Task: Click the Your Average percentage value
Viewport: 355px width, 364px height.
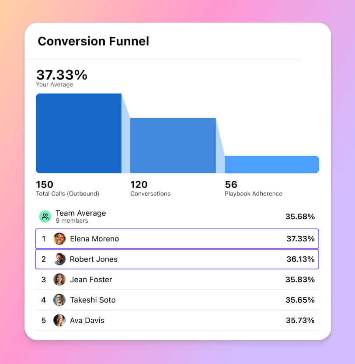Action: (62, 75)
